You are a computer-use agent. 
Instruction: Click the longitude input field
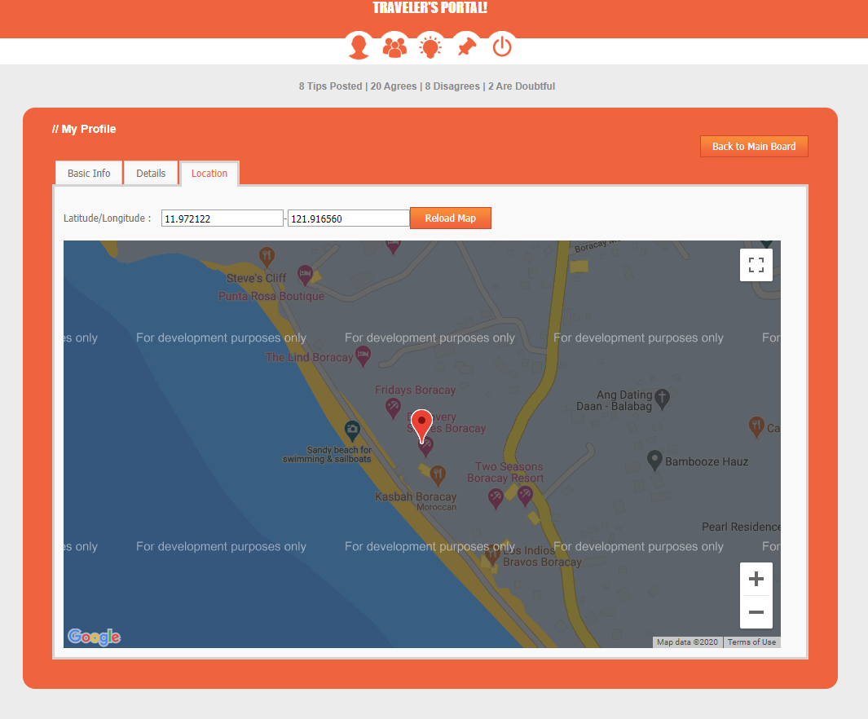click(349, 218)
